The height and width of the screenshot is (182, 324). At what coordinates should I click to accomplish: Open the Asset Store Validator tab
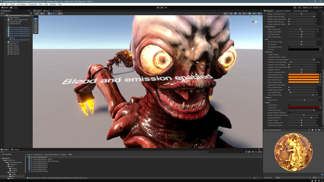click(x=283, y=11)
